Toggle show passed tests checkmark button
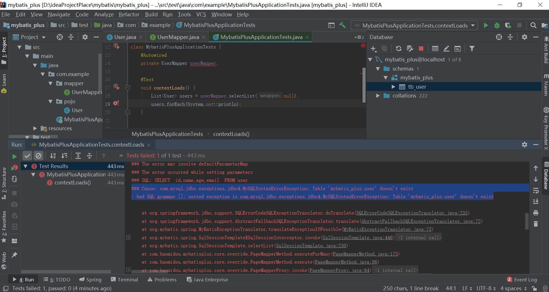The height and width of the screenshot is (292, 549). click(27, 156)
